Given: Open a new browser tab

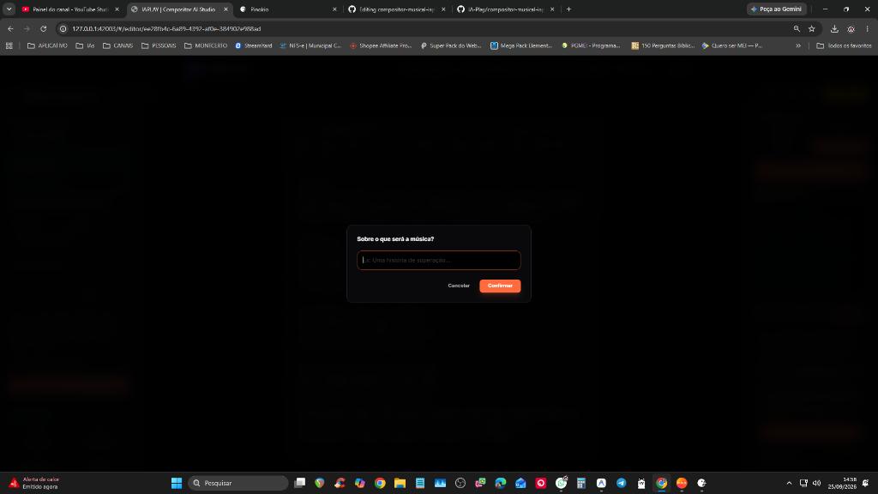Looking at the screenshot, I should pos(568,9).
